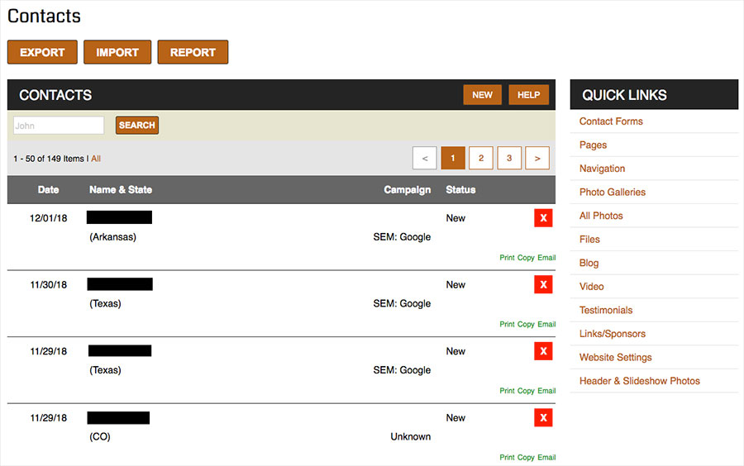Screen dimensions: 744x466
Task: Click SEM: Google in Arkansas row
Action: 402,237
